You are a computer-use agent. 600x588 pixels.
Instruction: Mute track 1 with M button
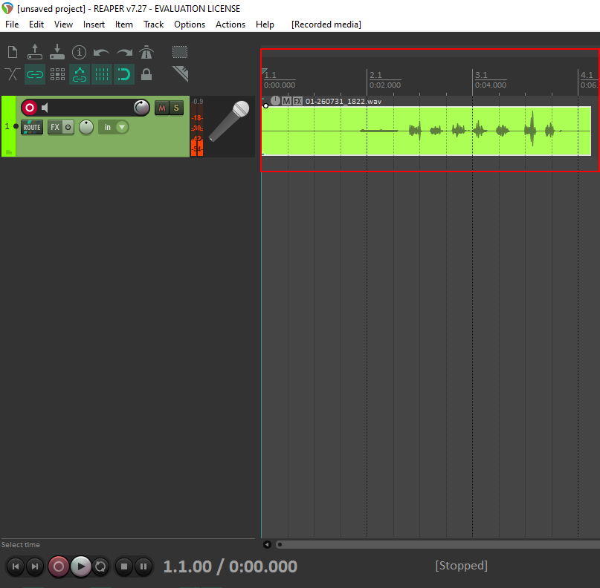[162, 108]
